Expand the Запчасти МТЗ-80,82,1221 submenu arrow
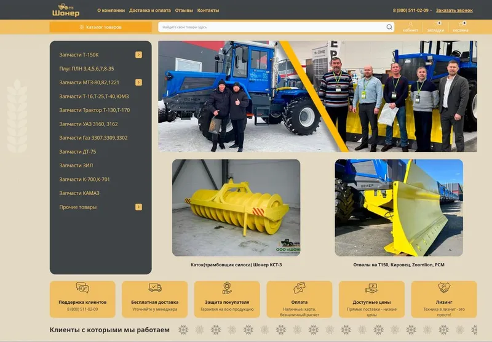 pyautogui.click(x=138, y=82)
